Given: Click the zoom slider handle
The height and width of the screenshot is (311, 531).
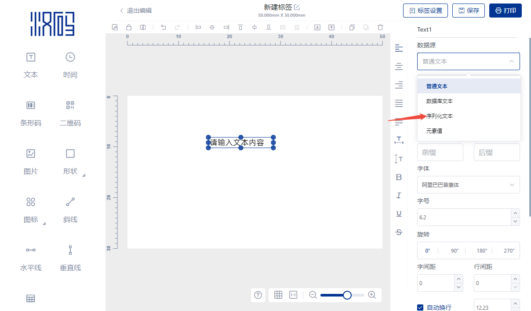Looking at the screenshot, I should (347, 295).
